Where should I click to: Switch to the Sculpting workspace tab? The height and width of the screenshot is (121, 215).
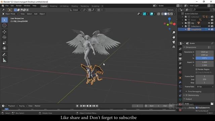click(x=95, y=6)
